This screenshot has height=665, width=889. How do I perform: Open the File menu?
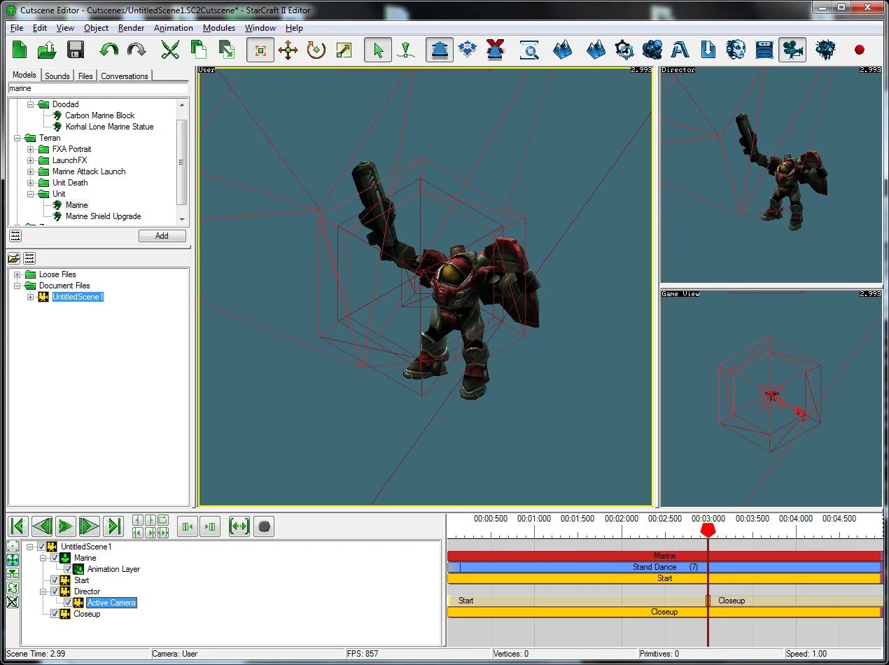click(x=17, y=28)
